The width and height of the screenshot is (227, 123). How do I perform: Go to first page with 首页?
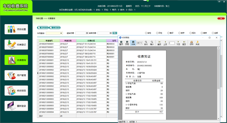159,43
